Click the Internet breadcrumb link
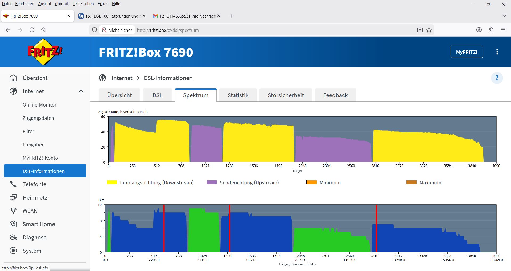This screenshot has width=511, height=271. (x=122, y=78)
